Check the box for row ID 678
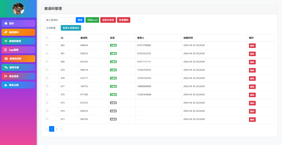The width and height of the screenshot is (282, 145). pyautogui.click(x=47, y=78)
